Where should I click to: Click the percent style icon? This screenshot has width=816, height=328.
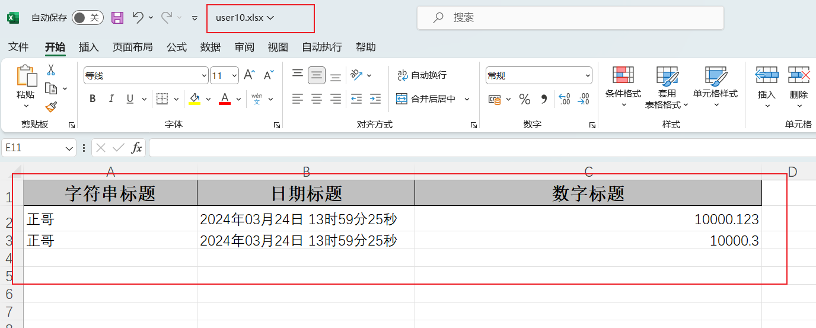525,99
